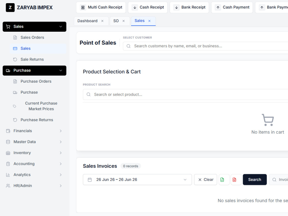The height and width of the screenshot is (216, 288).
Task: Focus the invoice search field
Action: (278, 180)
